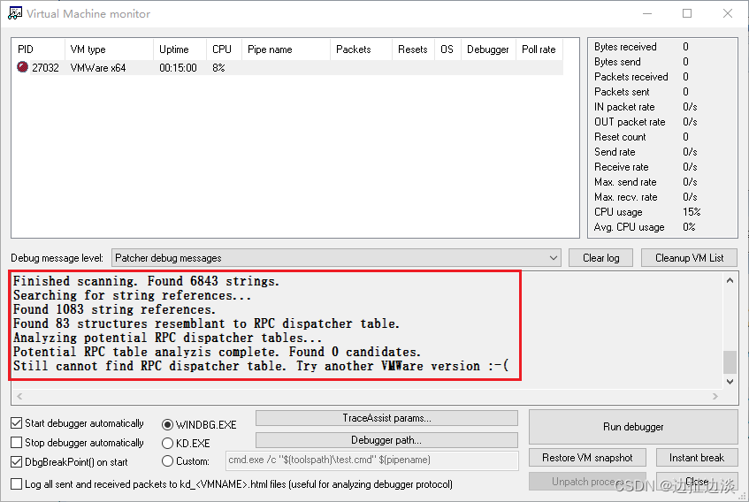749x502 pixels.
Task: Enable logging all packets to html files
Action: tap(16, 483)
